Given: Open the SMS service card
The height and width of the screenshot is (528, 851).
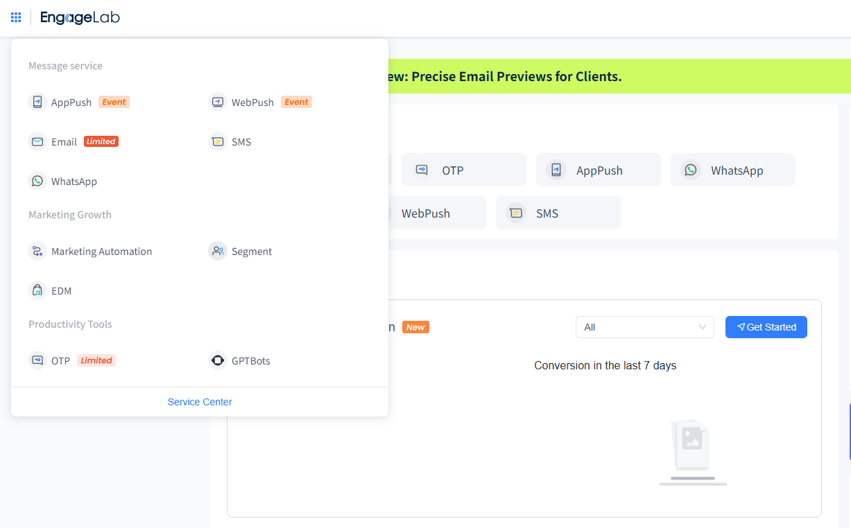Looking at the screenshot, I should click(558, 213).
